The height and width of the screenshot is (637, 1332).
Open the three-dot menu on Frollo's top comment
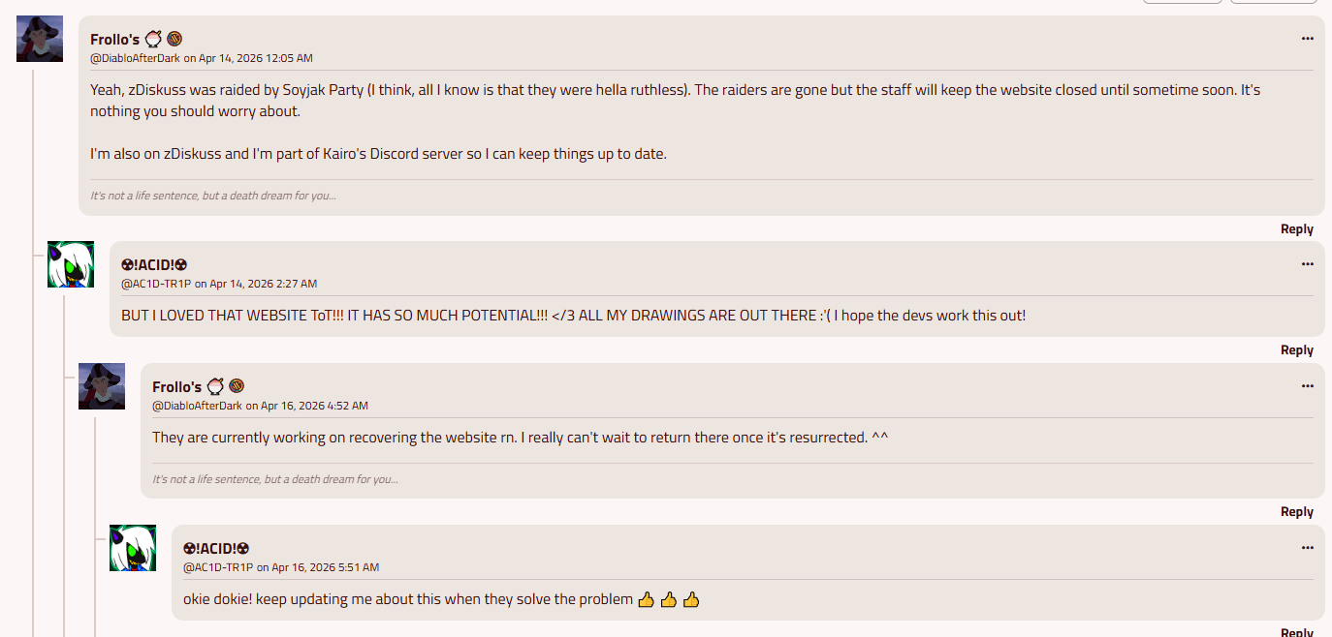[1307, 39]
